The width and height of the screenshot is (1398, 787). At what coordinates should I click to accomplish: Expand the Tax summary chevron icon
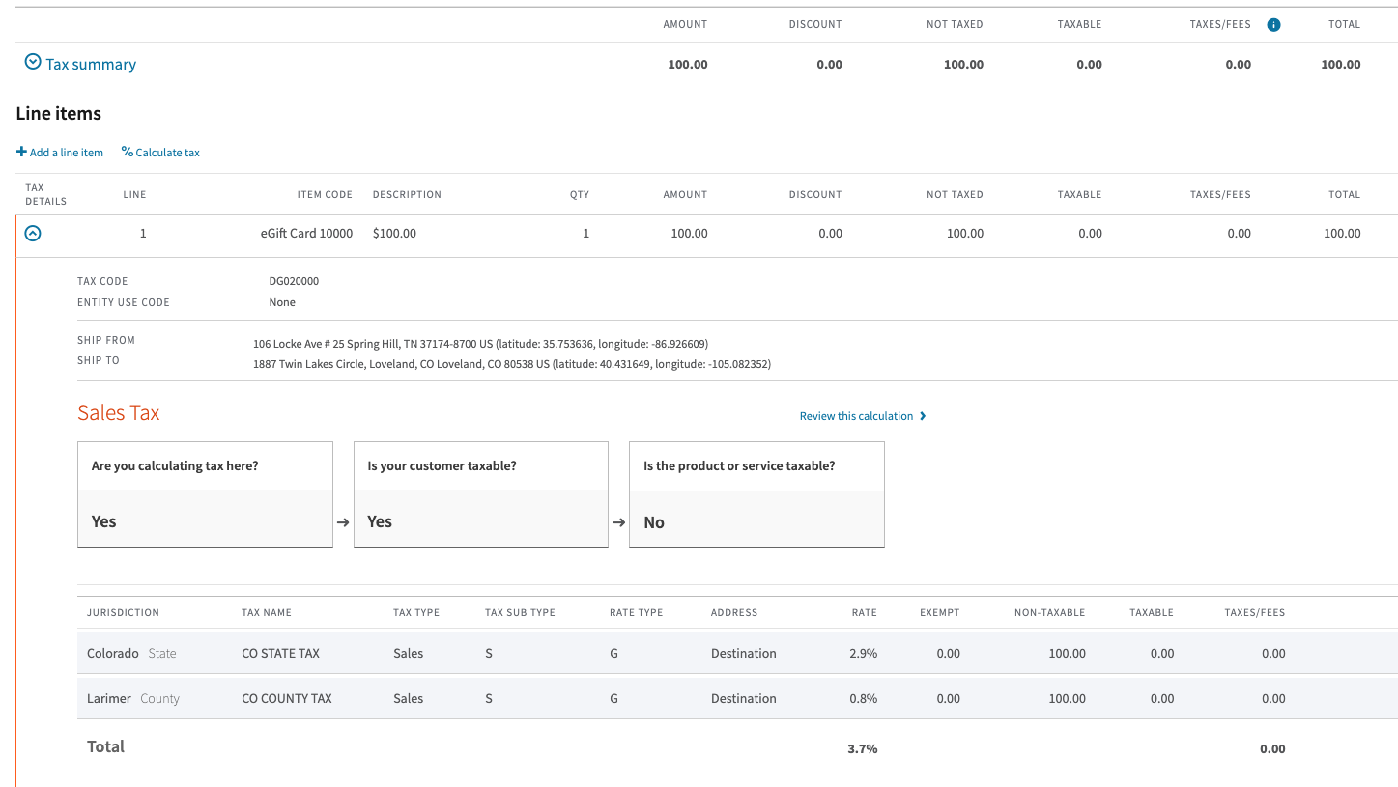coord(33,63)
